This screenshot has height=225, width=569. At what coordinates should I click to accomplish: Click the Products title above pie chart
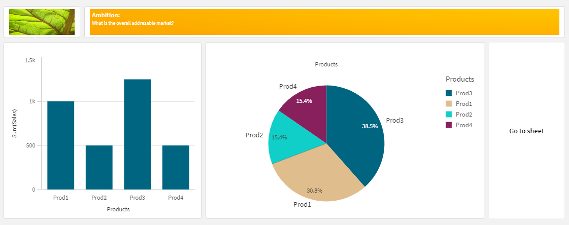point(326,64)
